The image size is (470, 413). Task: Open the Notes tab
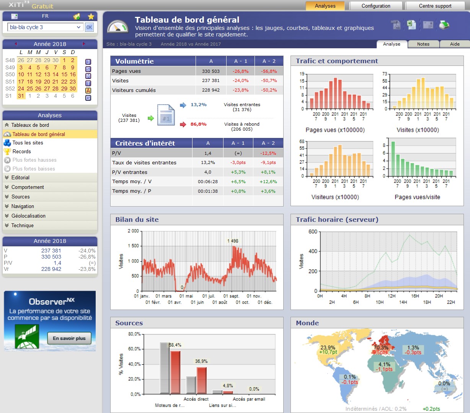pyautogui.click(x=423, y=44)
